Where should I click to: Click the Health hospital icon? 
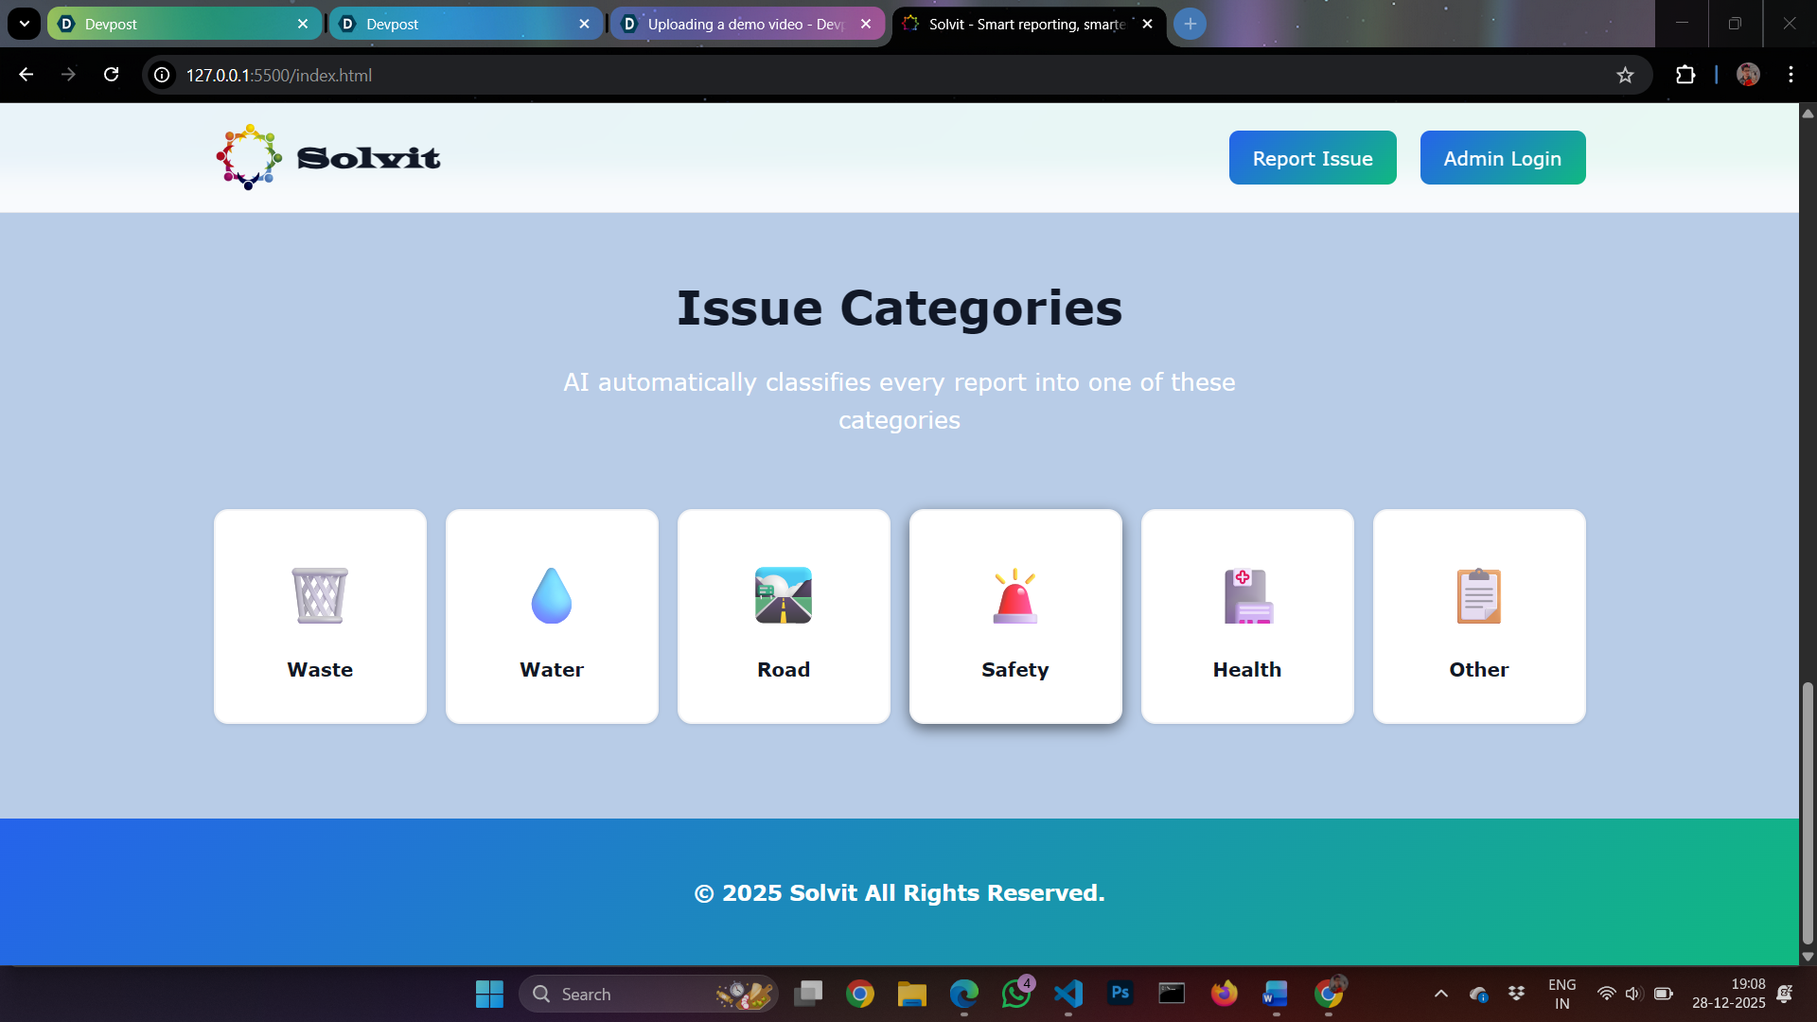coord(1248,595)
